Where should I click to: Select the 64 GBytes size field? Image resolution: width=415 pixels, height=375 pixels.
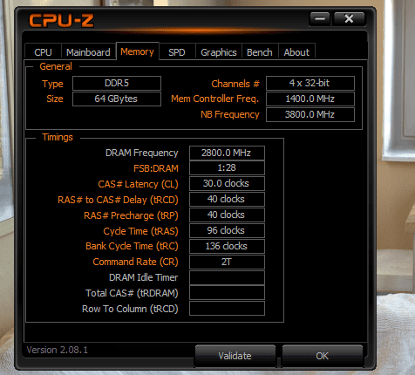pos(117,99)
